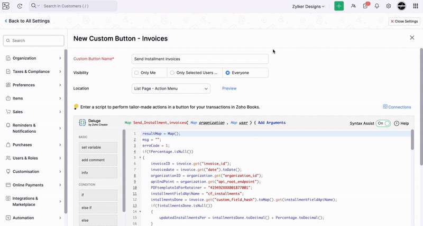Open the recent history clock icon
423x226 pixels.
(x=20, y=6)
